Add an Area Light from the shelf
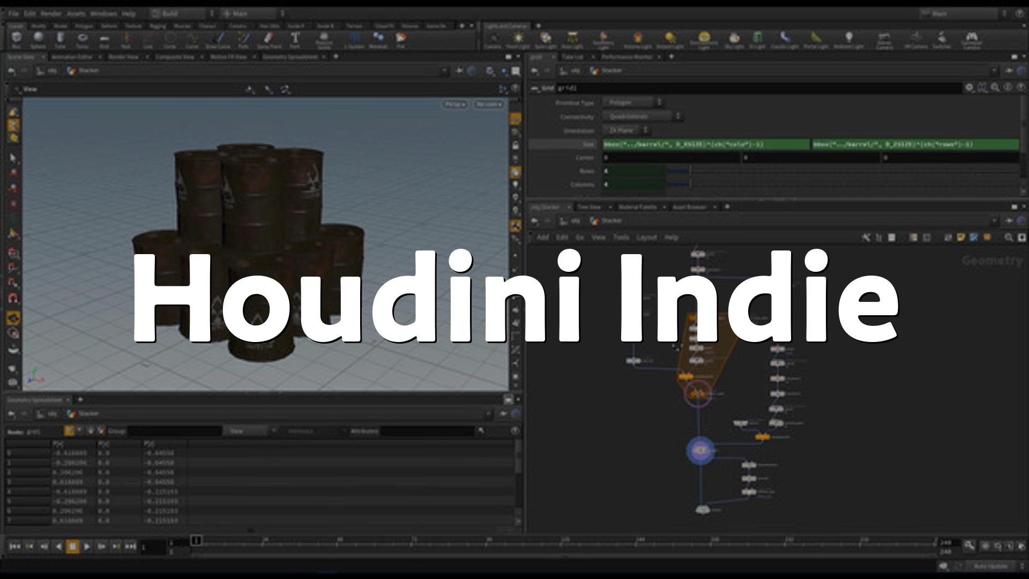The image size is (1029, 579). click(x=572, y=40)
